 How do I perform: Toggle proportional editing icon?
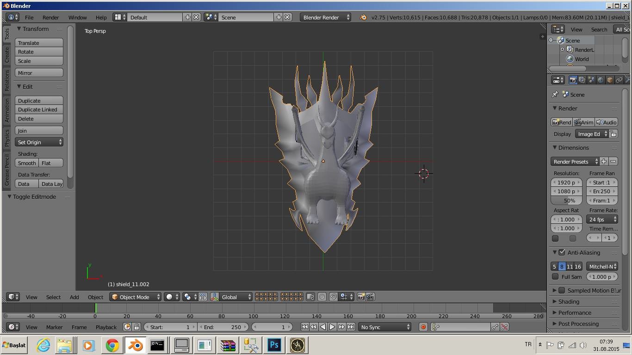(x=322, y=297)
